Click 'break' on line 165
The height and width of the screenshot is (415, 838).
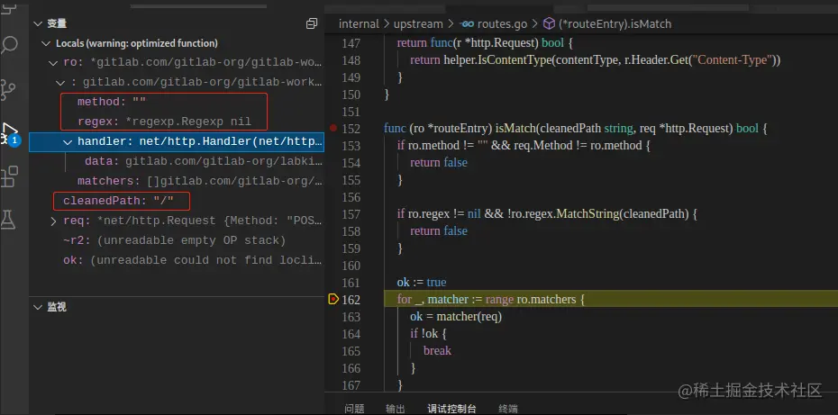click(437, 350)
